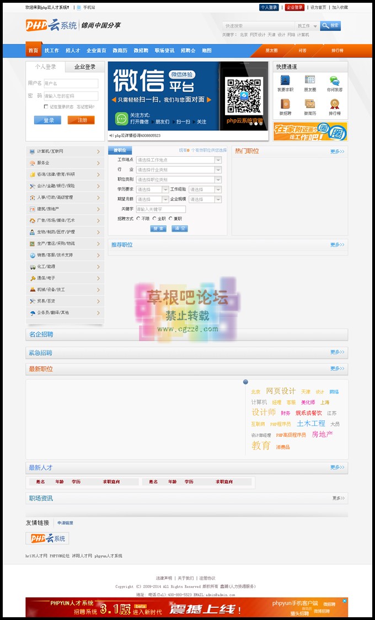
Task: Click the 公务员/翻译/其他 umbrella icon
Action: pyautogui.click(x=32, y=313)
